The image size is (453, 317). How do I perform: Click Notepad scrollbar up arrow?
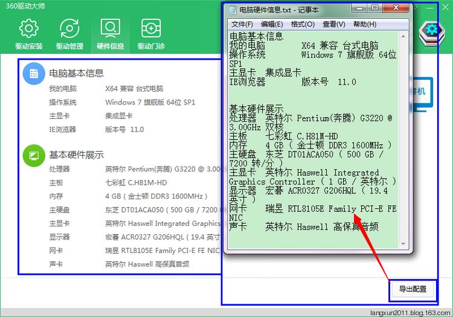click(x=403, y=37)
